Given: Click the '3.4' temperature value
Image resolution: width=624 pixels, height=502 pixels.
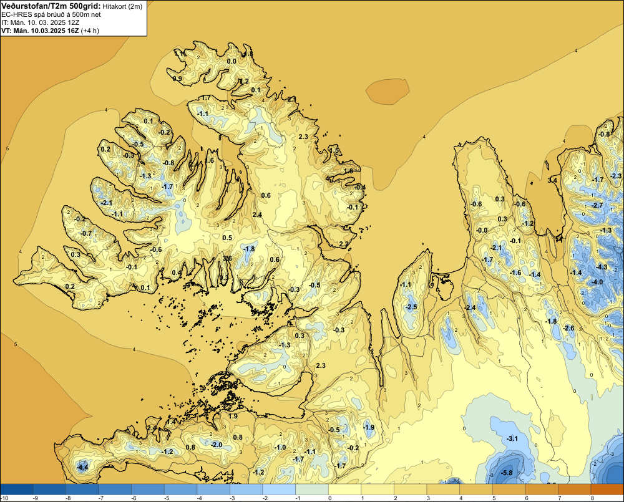Looking at the screenshot, I should (x=552, y=180).
